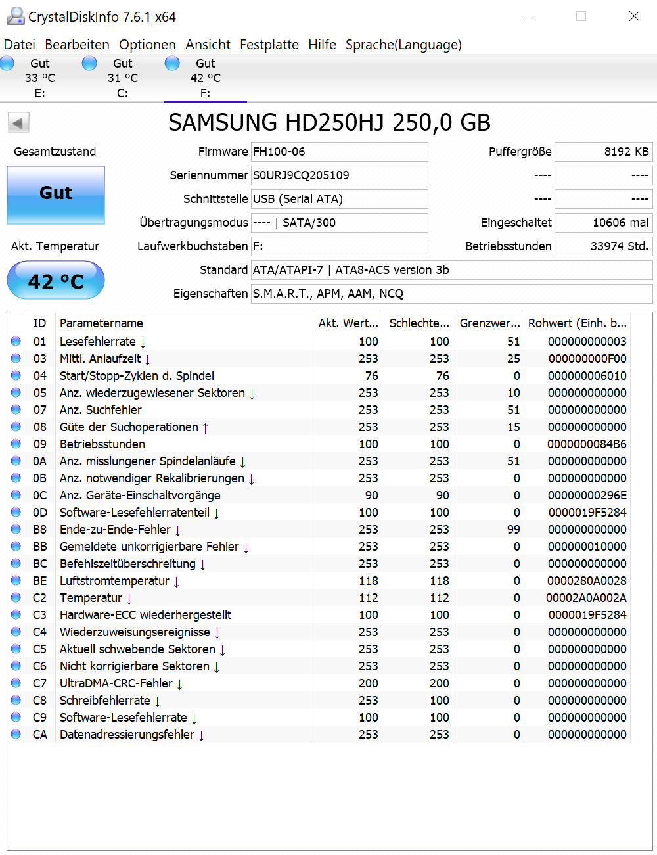
Task: Select the Software-Lesefehlerrate row name
Action: click(128, 717)
